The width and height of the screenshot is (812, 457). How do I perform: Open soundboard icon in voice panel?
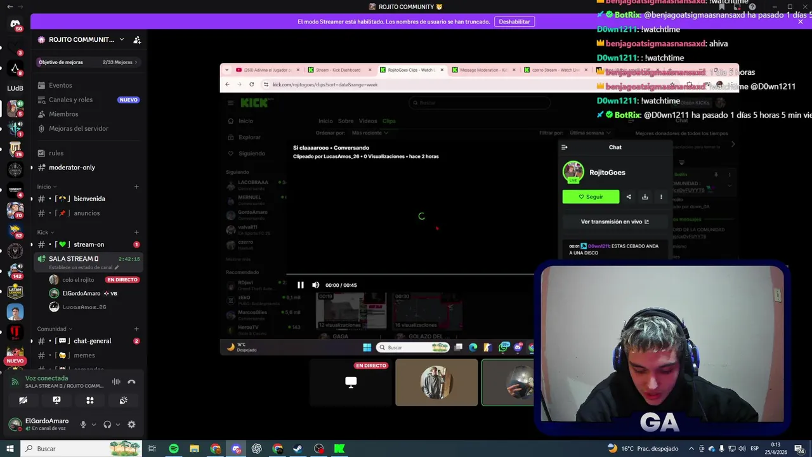124,401
